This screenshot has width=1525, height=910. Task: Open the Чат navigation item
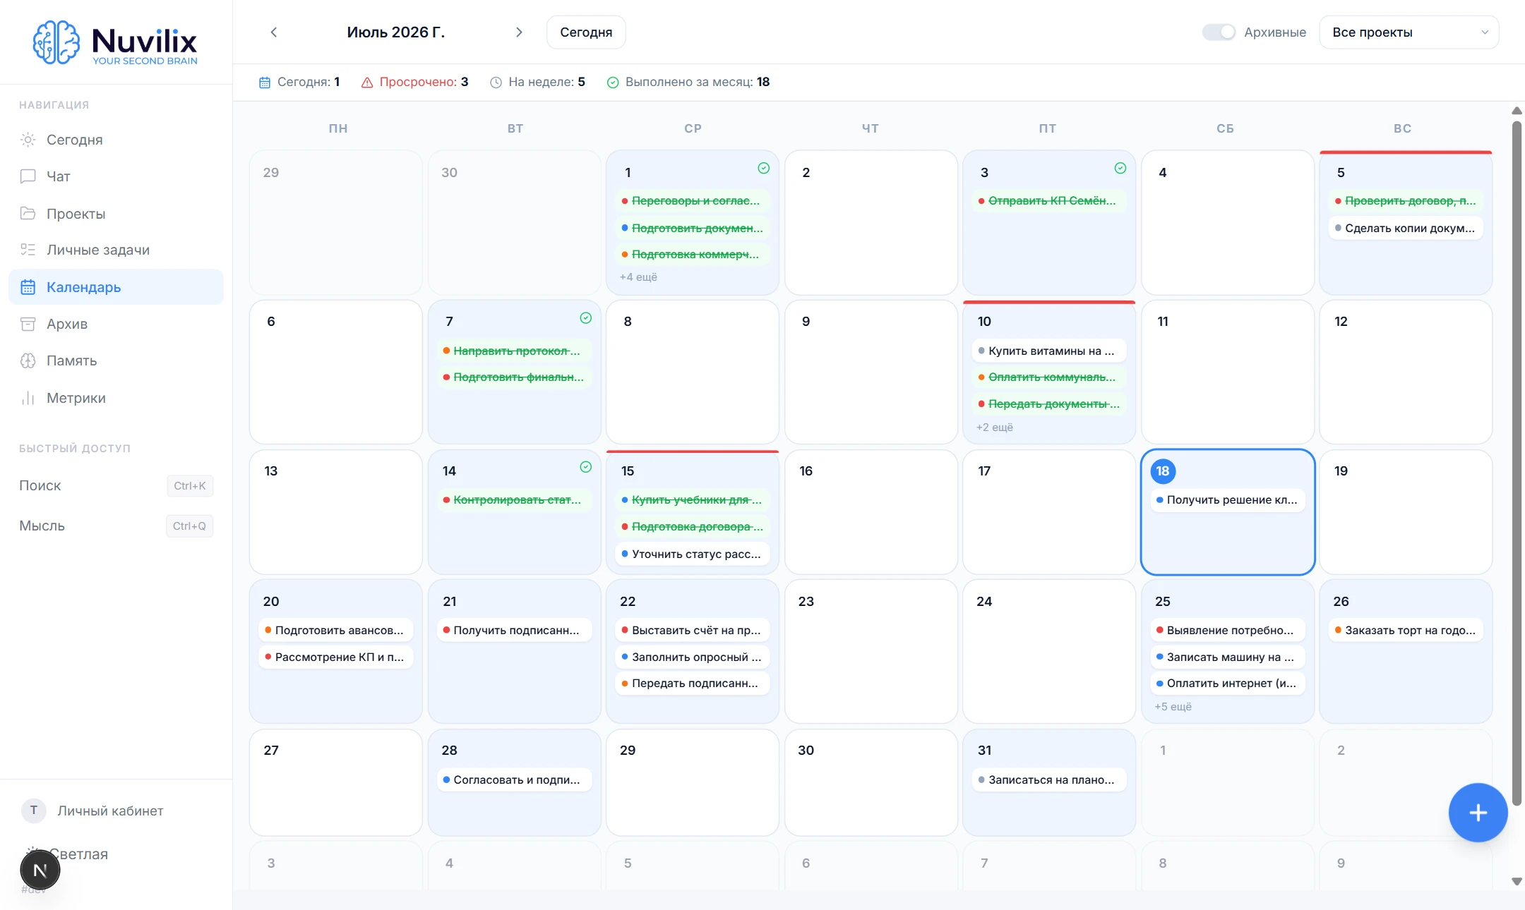116,176
